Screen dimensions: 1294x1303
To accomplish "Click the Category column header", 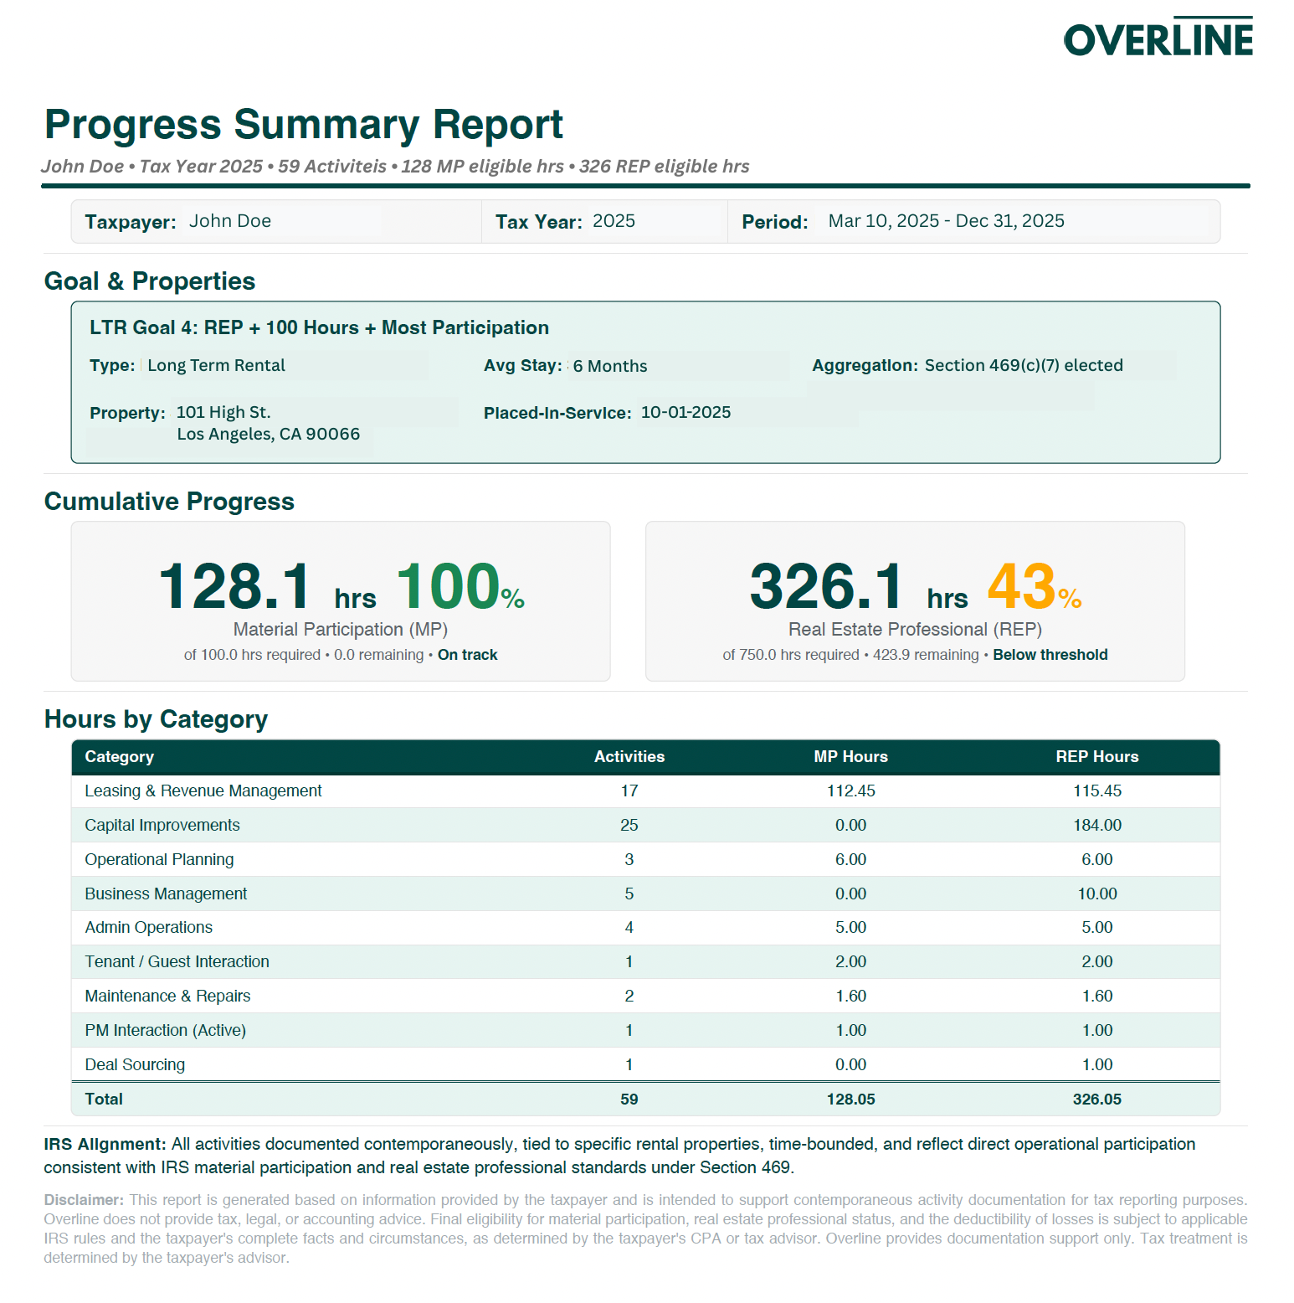I will click(119, 757).
